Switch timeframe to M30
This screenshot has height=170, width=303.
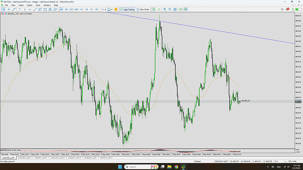[x=76, y=9]
